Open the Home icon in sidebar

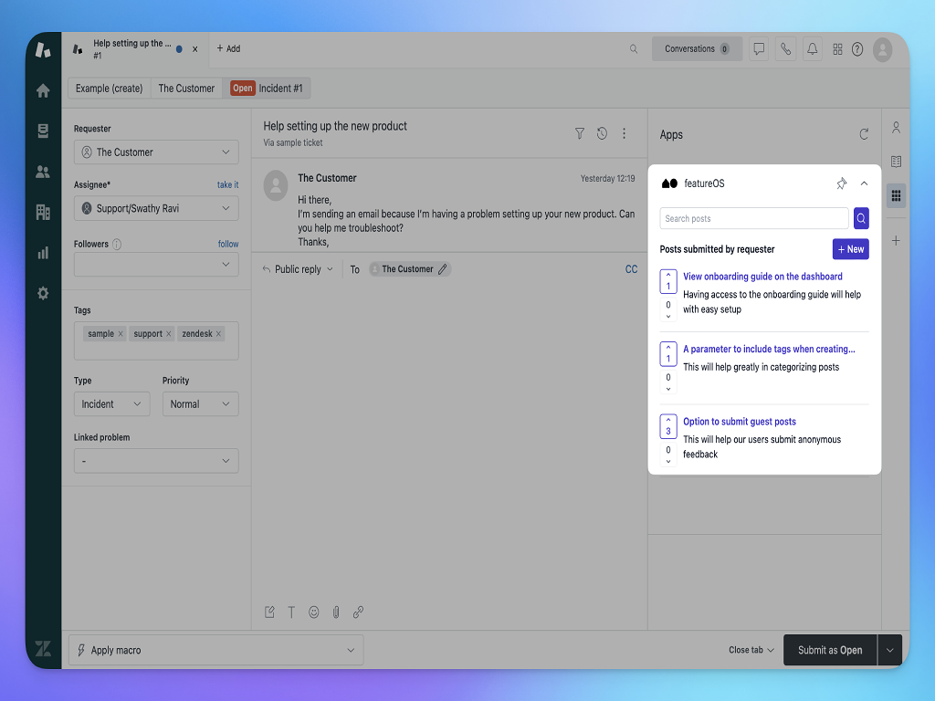point(43,90)
